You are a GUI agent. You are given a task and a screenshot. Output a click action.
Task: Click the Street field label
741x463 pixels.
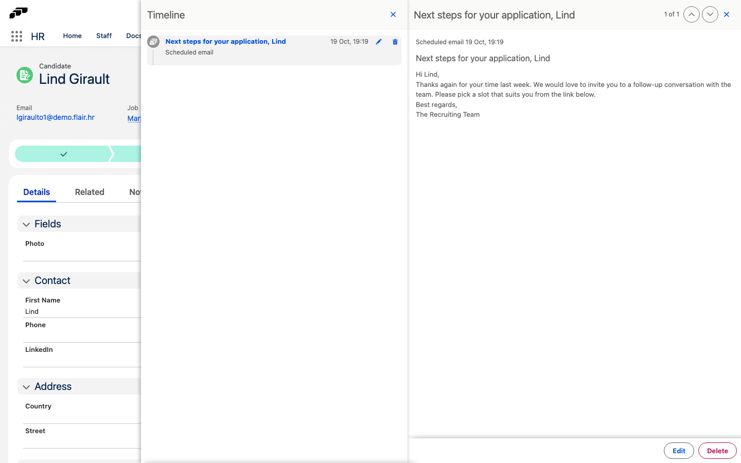point(35,431)
